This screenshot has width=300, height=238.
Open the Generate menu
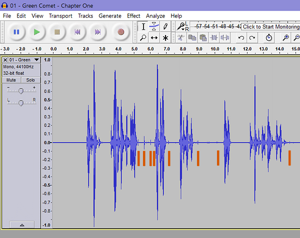coord(109,15)
